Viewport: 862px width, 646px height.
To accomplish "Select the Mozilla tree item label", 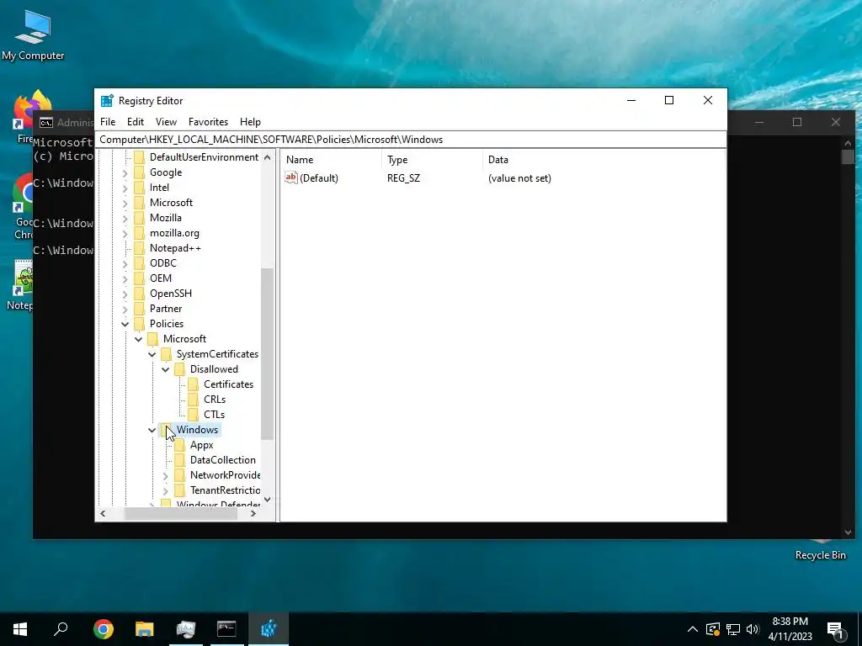I will pyautogui.click(x=166, y=218).
